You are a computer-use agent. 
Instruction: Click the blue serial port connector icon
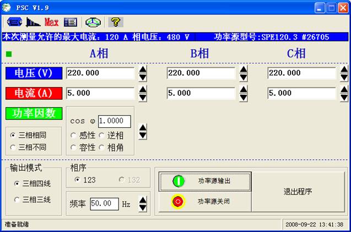(x=13, y=22)
